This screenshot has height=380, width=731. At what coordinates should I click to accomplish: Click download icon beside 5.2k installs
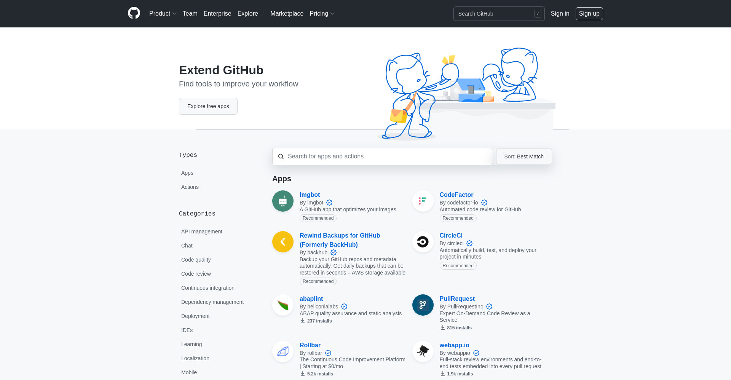303,374
